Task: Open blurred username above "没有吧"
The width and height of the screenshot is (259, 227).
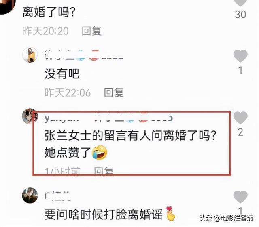Action: click(84, 55)
